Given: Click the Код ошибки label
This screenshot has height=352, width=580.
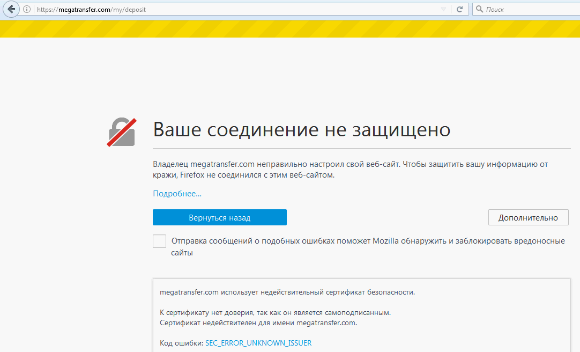Looking at the screenshot, I should (181, 343).
